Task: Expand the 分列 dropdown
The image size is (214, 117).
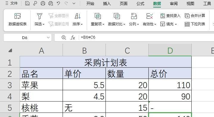Action: coord(138,24)
